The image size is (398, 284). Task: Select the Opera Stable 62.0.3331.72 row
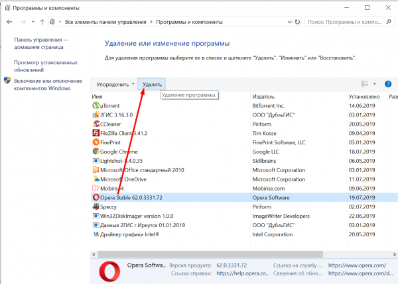(244, 197)
